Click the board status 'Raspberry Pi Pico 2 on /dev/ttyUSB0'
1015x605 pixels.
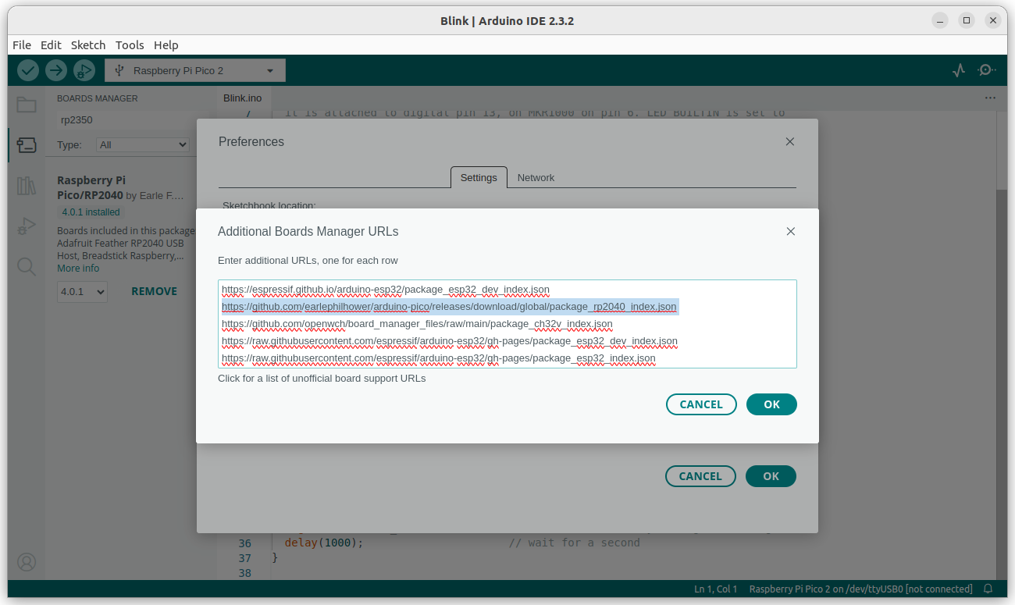click(860, 589)
